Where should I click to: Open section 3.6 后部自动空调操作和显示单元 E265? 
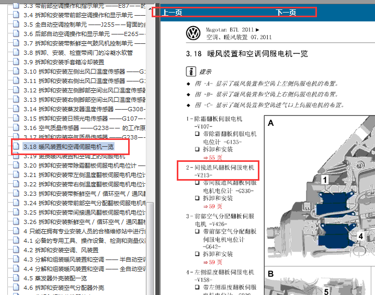point(84,34)
